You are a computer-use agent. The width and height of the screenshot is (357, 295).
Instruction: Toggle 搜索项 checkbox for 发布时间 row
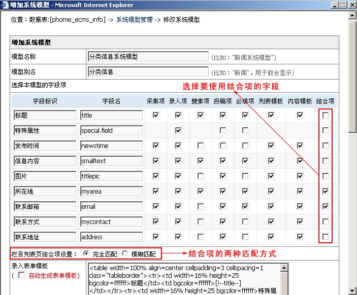(201, 146)
